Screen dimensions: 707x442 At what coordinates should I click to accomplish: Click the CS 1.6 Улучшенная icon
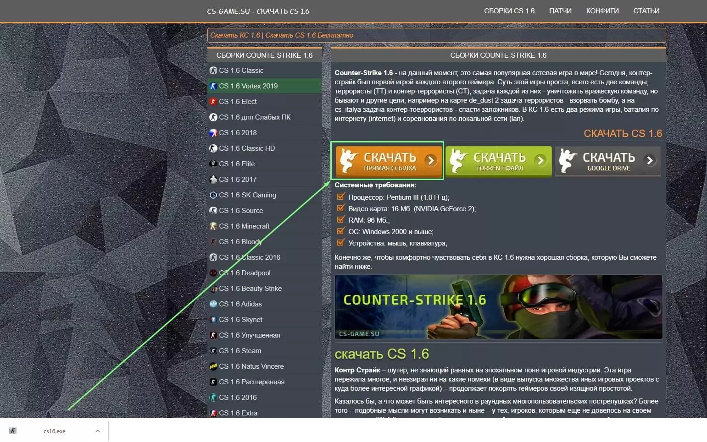tap(213, 335)
